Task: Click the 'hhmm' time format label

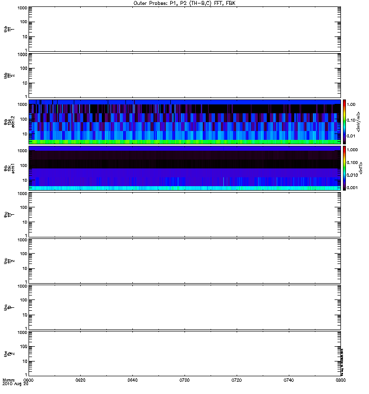Action: tap(8, 380)
